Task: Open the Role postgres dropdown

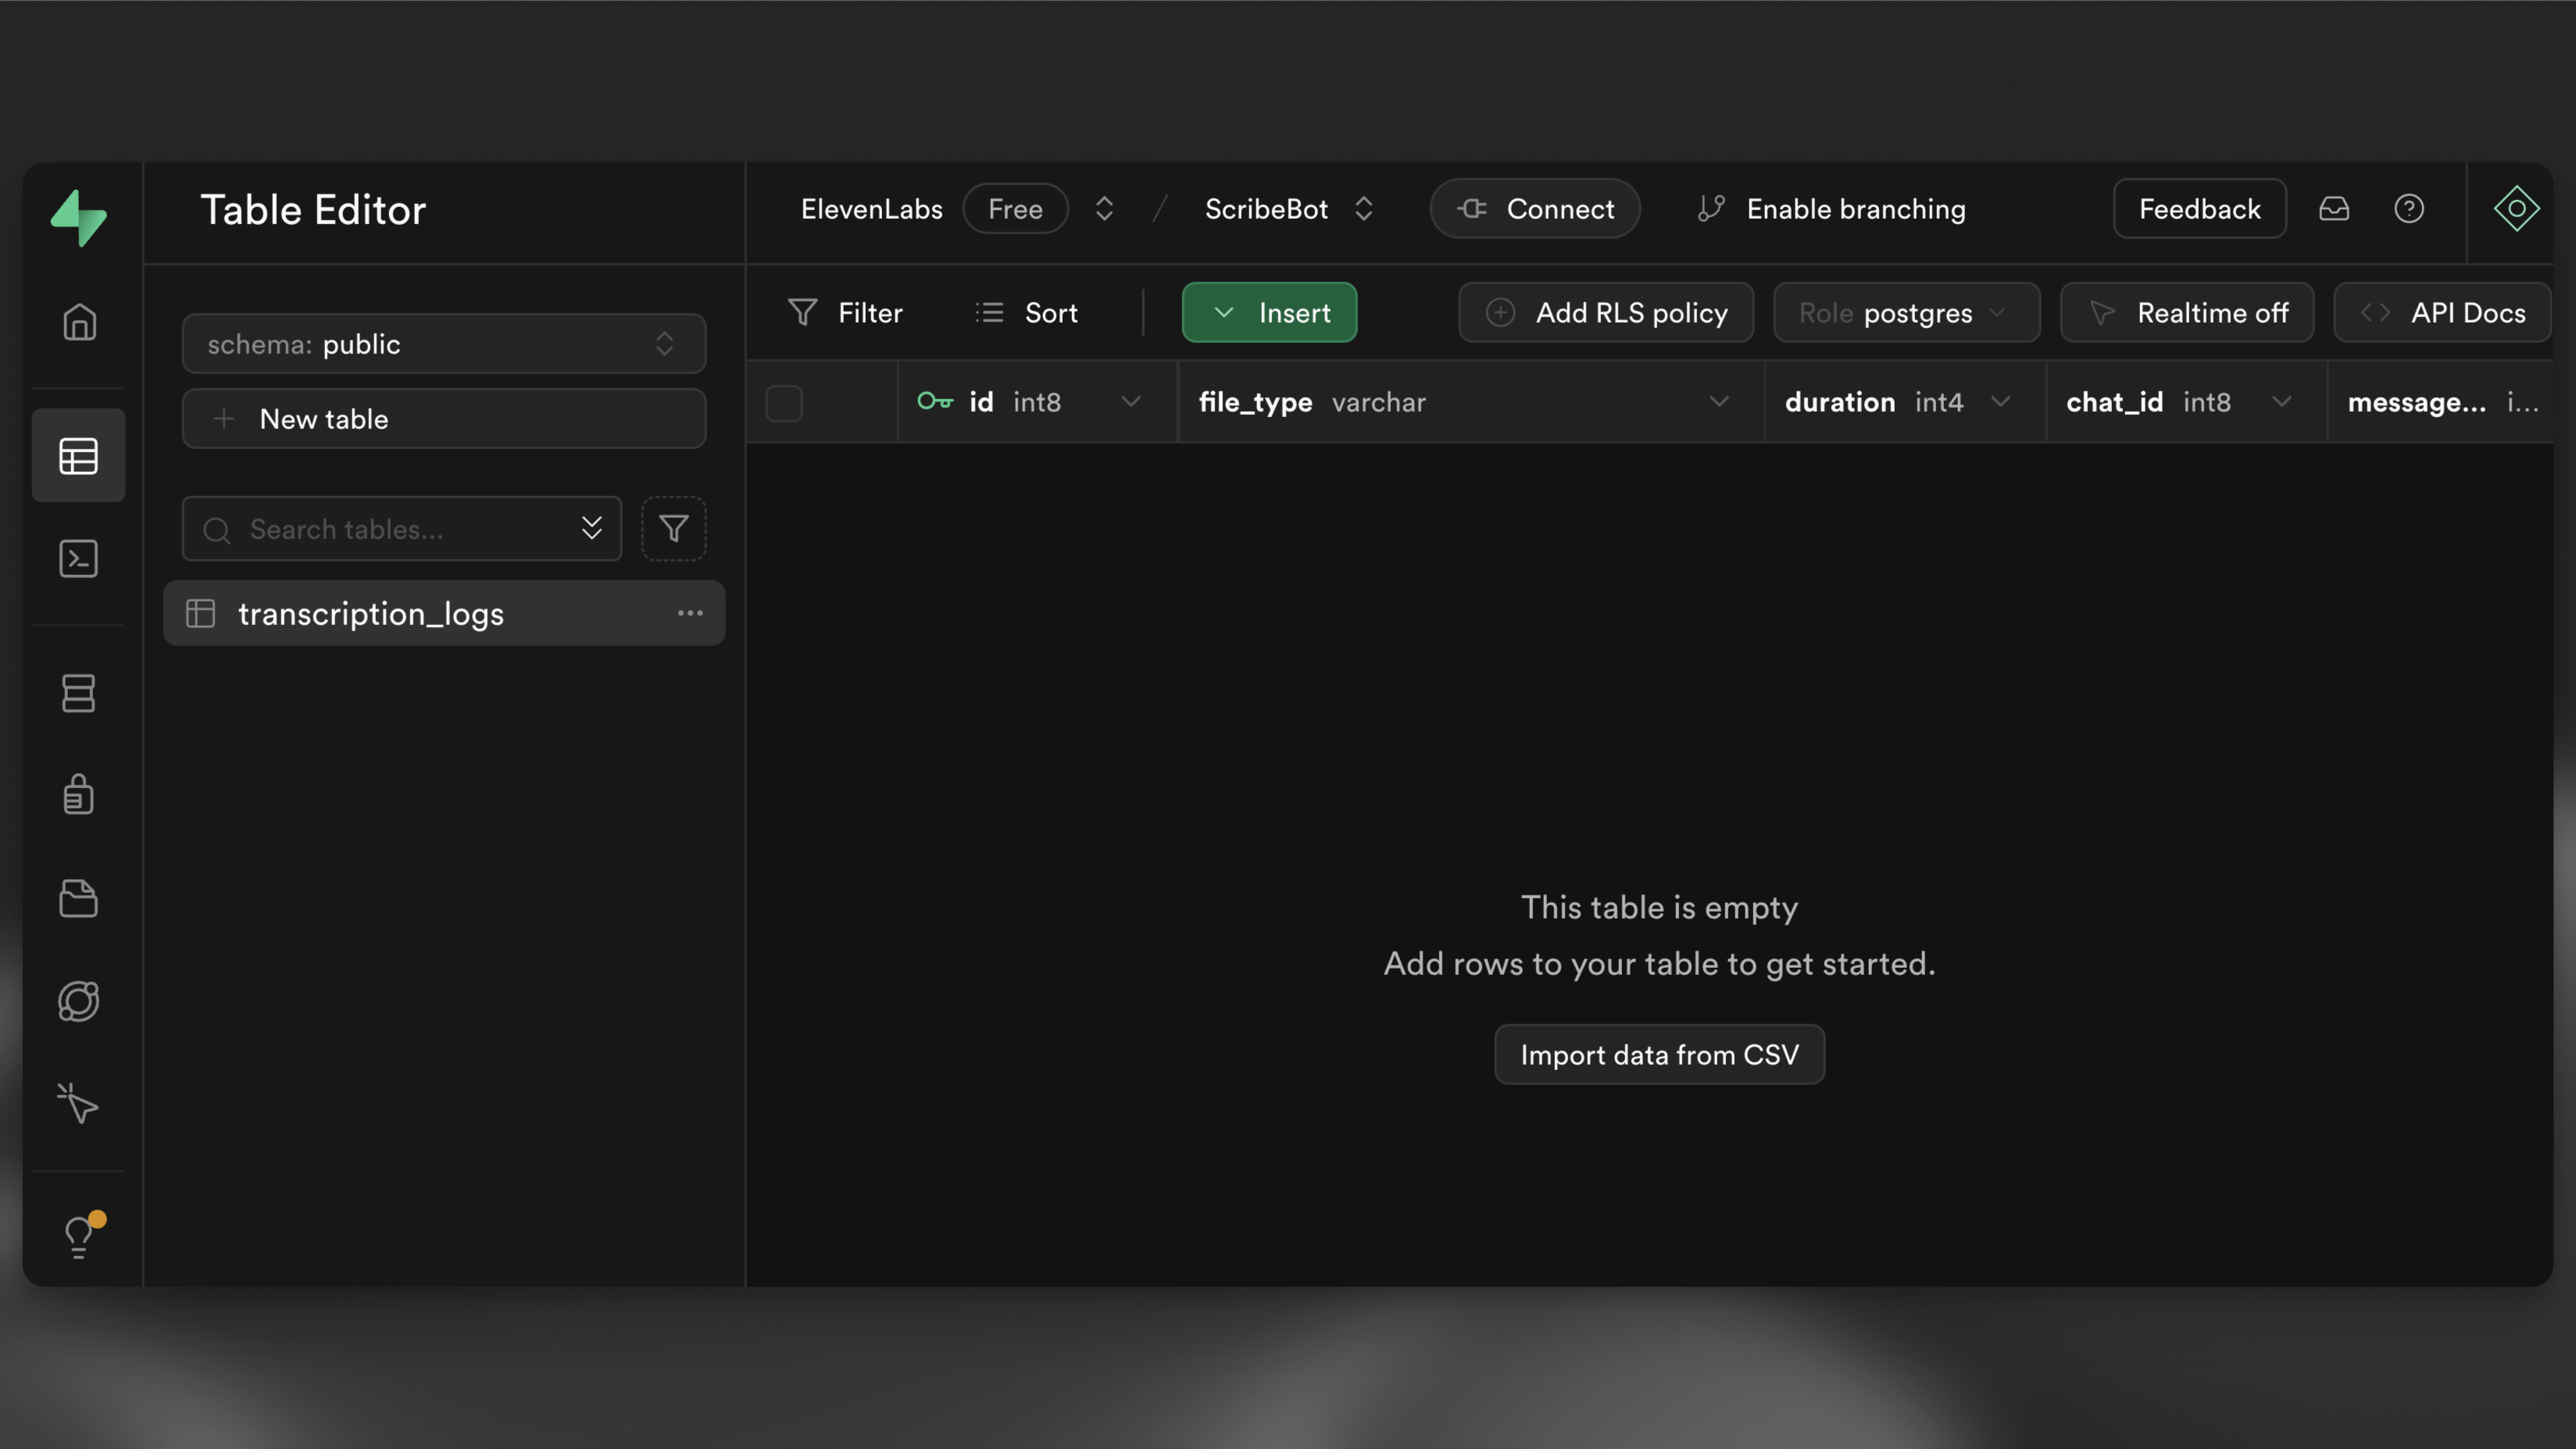Action: pyautogui.click(x=1905, y=312)
